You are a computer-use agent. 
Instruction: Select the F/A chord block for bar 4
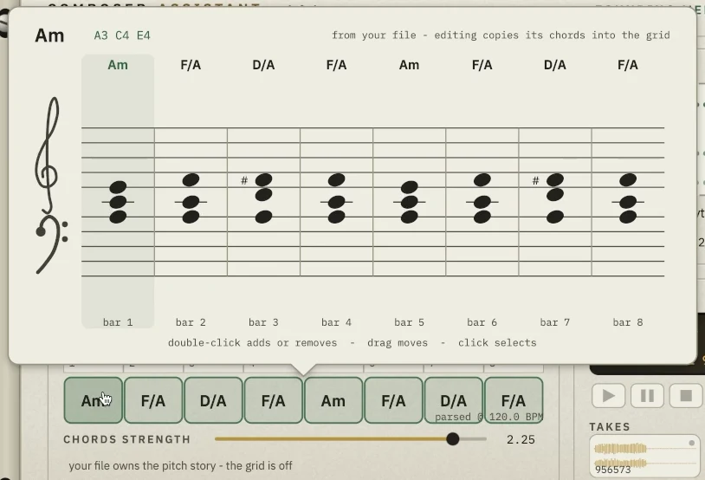pos(274,400)
